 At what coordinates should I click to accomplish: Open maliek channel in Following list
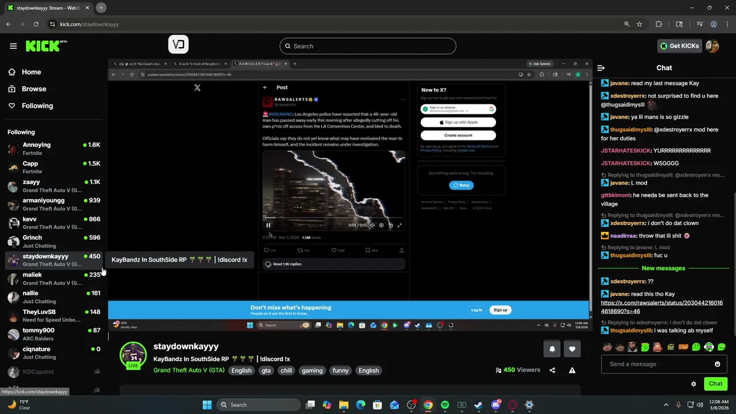[x=54, y=278]
